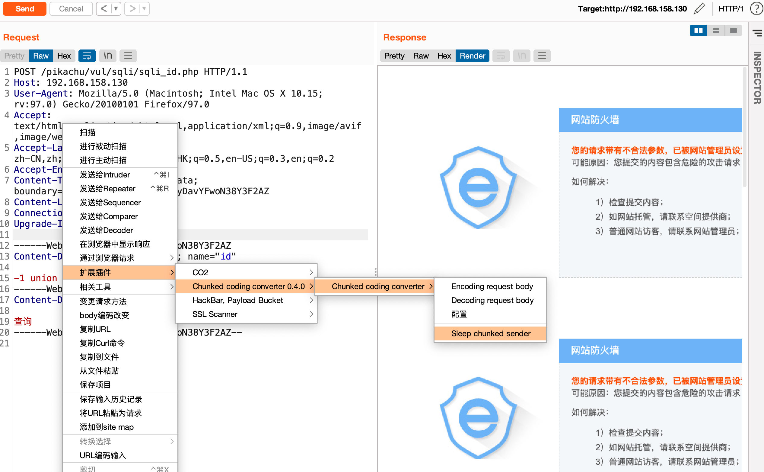
Task: Expand HackBar, Payload Bucket submenu
Action: (246, 300)
